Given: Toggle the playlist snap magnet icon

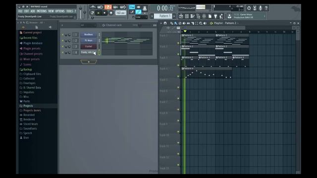Looking at the screenshot, I should [165, 23].
